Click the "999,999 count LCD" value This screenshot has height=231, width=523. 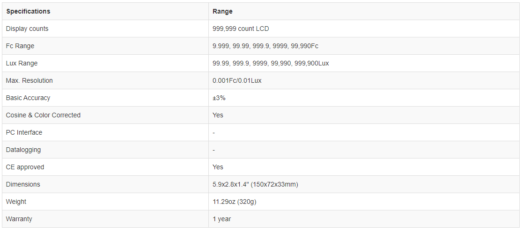point(241,29)
